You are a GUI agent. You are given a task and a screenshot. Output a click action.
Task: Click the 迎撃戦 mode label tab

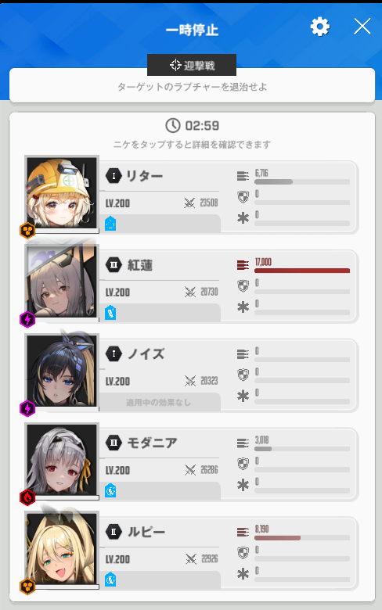tap(192, 65)
